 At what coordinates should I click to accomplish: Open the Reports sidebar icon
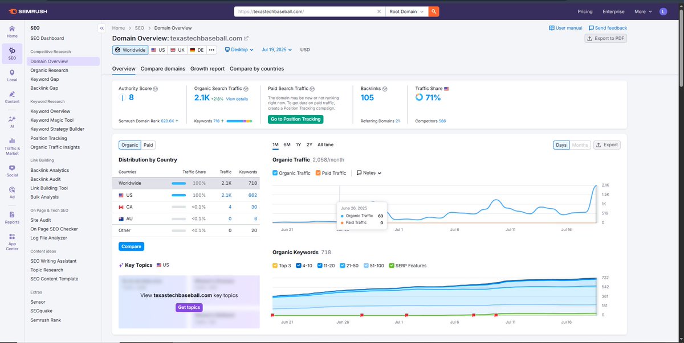(x=12, y=217)
